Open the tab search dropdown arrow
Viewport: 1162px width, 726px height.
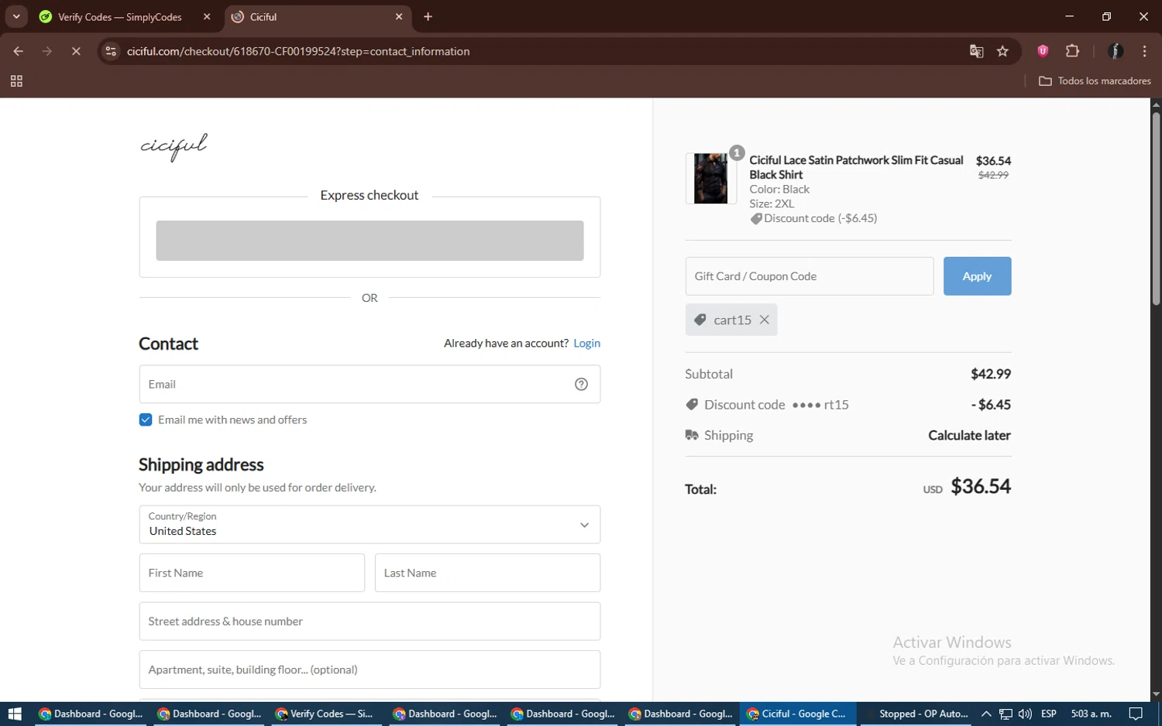(16, 16)
